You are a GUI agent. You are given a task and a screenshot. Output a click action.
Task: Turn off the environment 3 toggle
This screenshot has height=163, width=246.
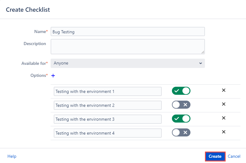(x=181, y=119)
